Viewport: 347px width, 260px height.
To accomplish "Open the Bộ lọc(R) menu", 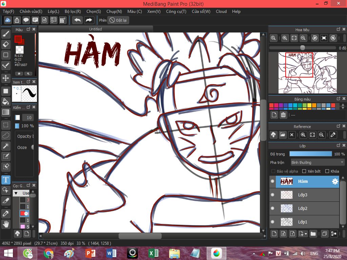I will (73, 12).
